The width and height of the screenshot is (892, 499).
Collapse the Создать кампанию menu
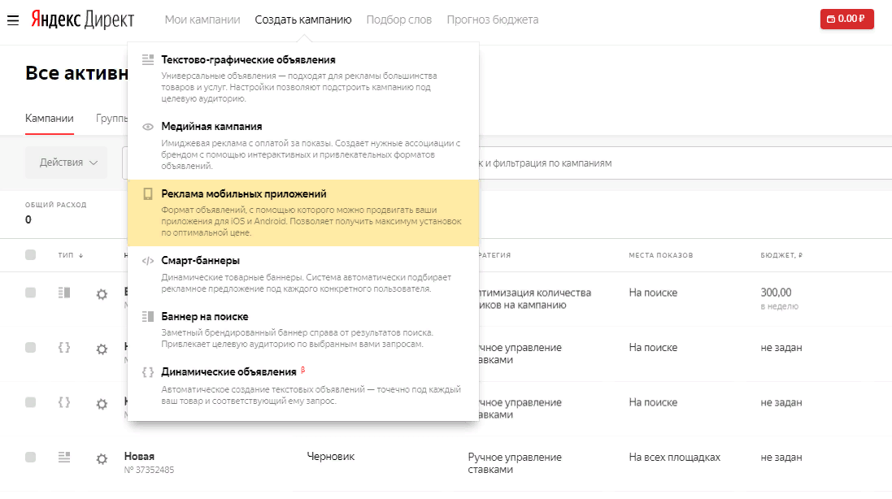(x=302, y=20)
